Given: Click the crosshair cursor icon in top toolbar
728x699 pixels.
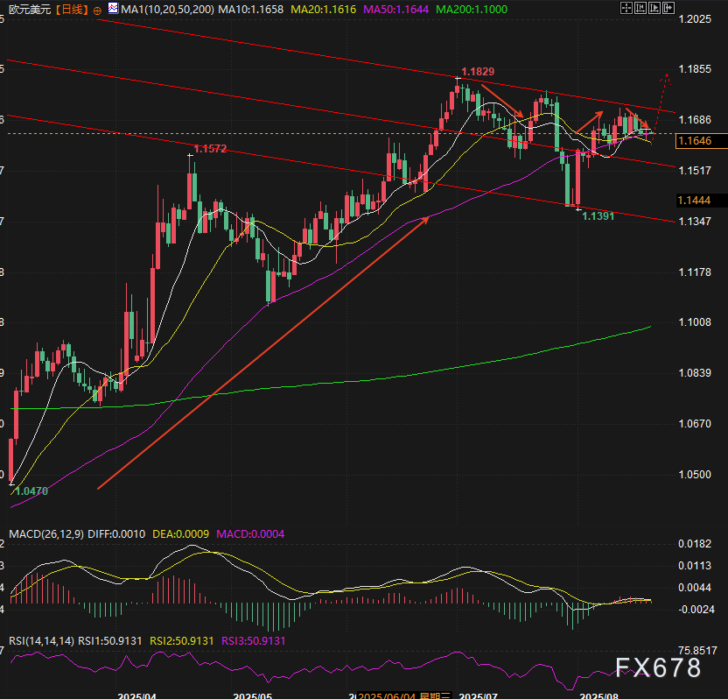Looking at the screenshot, I should pyautogui.click(x=626, y=9).
